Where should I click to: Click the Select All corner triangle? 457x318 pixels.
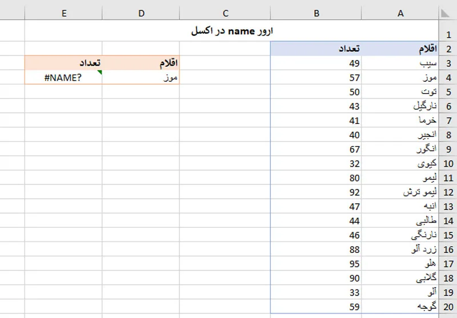[x=446, y=13]
